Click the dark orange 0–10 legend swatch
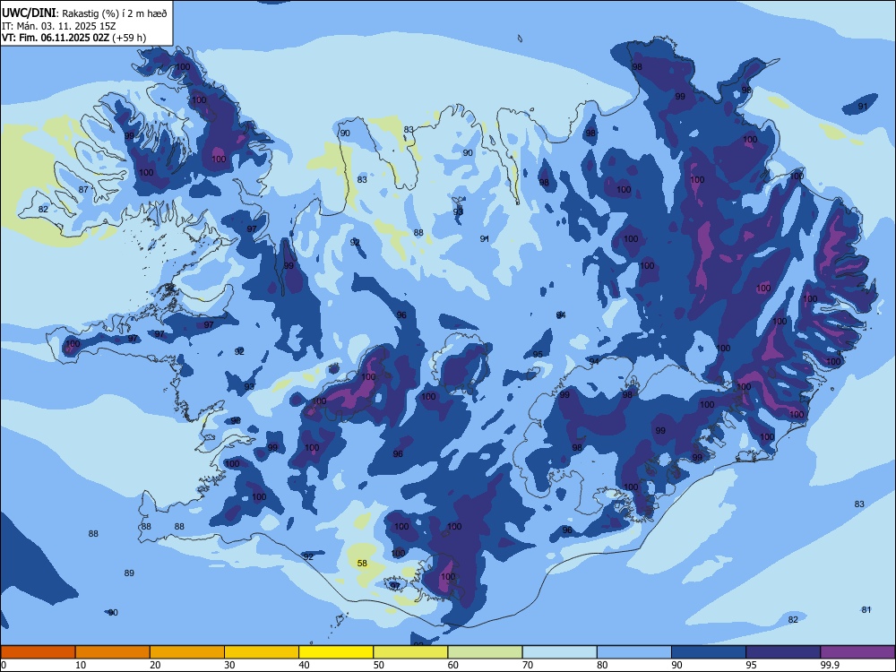The width and height of the screenshot is (896, 672). click(x=39, y=652)
